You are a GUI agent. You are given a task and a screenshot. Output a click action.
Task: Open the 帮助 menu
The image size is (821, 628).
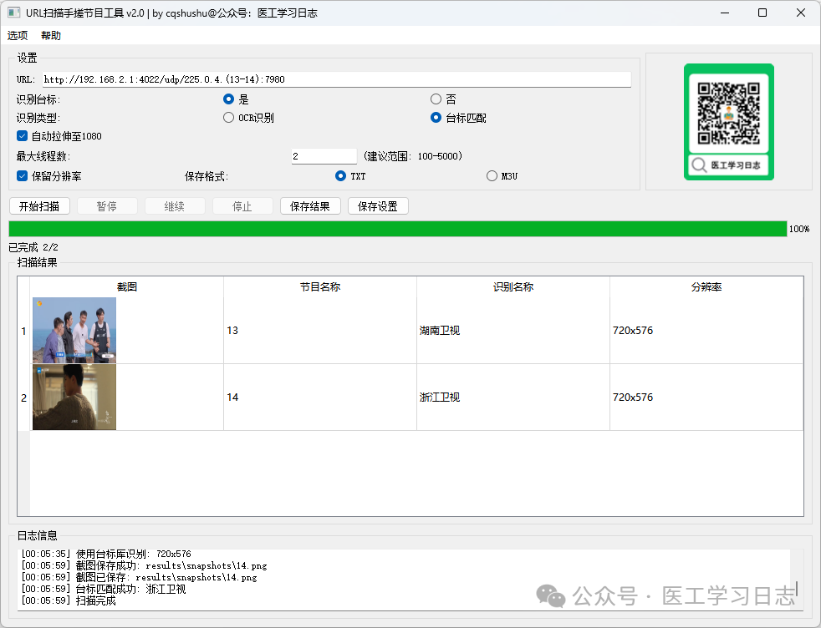(x=51, y=36)
